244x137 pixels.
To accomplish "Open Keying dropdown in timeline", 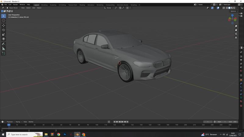I will (19, 122).
